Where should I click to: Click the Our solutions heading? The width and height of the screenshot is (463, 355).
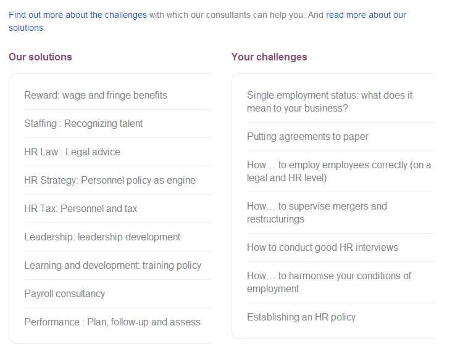coord(40,57)
